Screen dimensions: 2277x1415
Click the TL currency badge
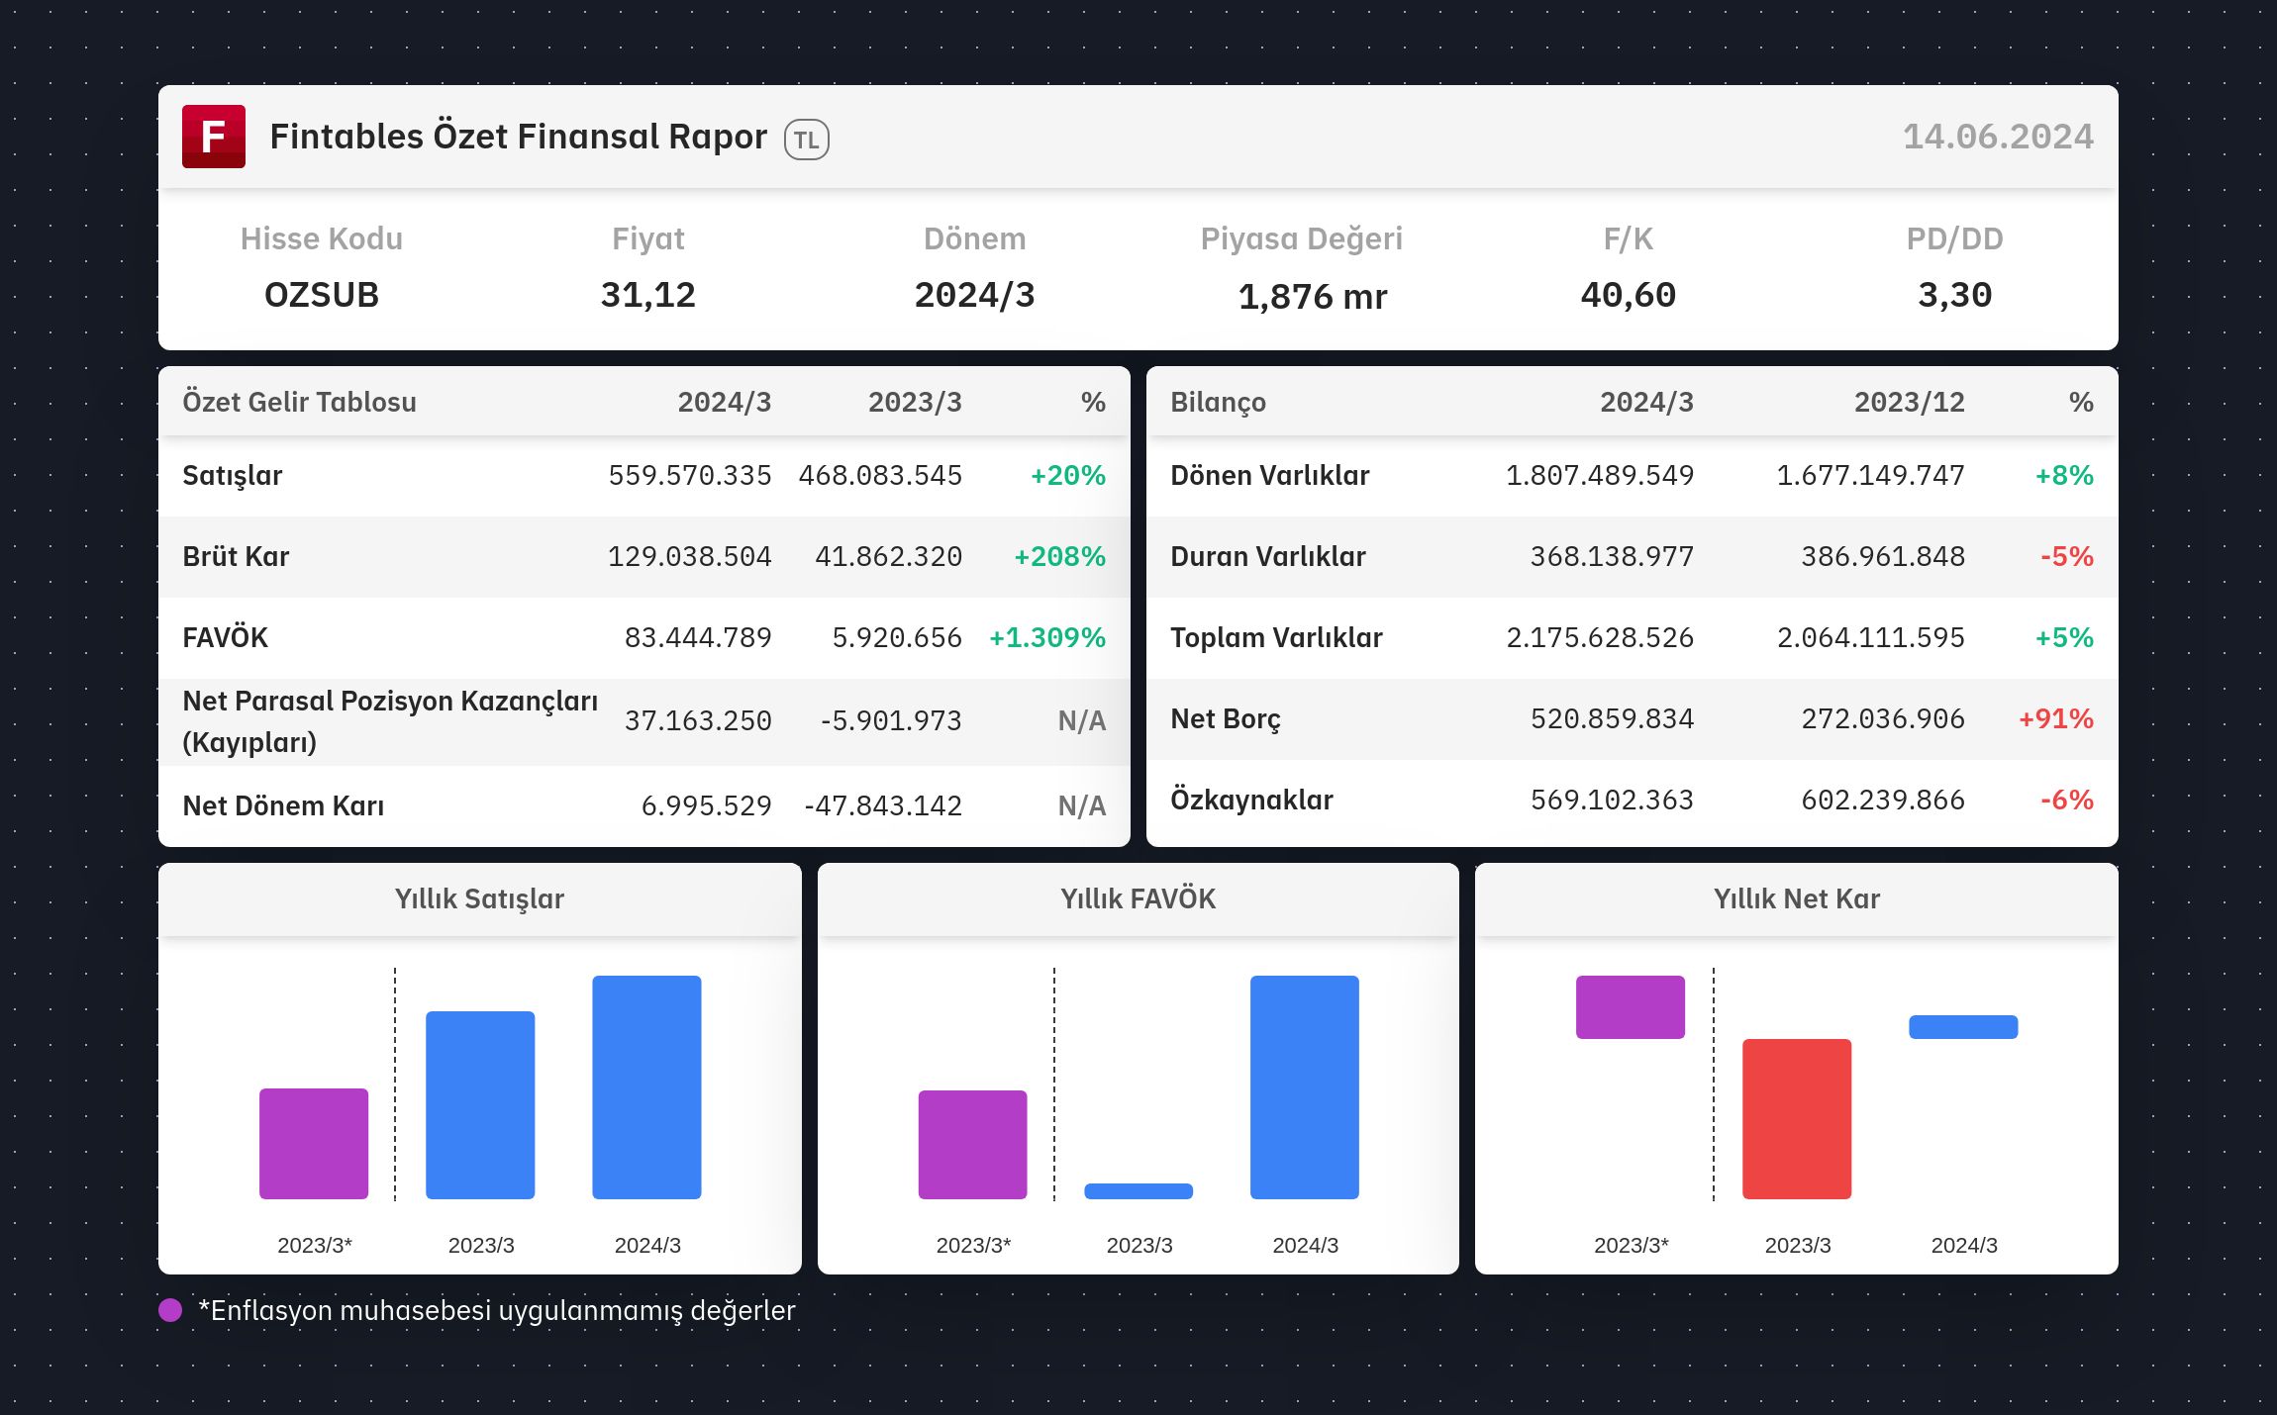pyautogui.click(x=806, y=140)
